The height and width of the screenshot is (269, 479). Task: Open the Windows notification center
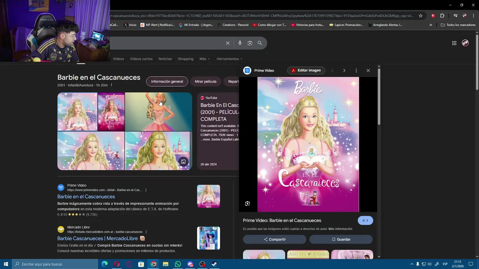(x=471, y=264)
